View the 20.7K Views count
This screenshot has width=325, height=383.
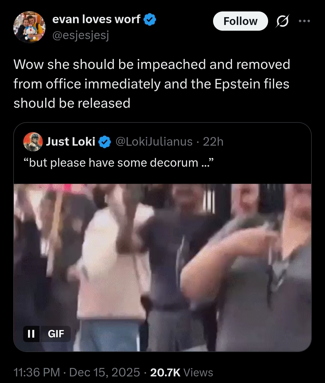coord(181,372)
